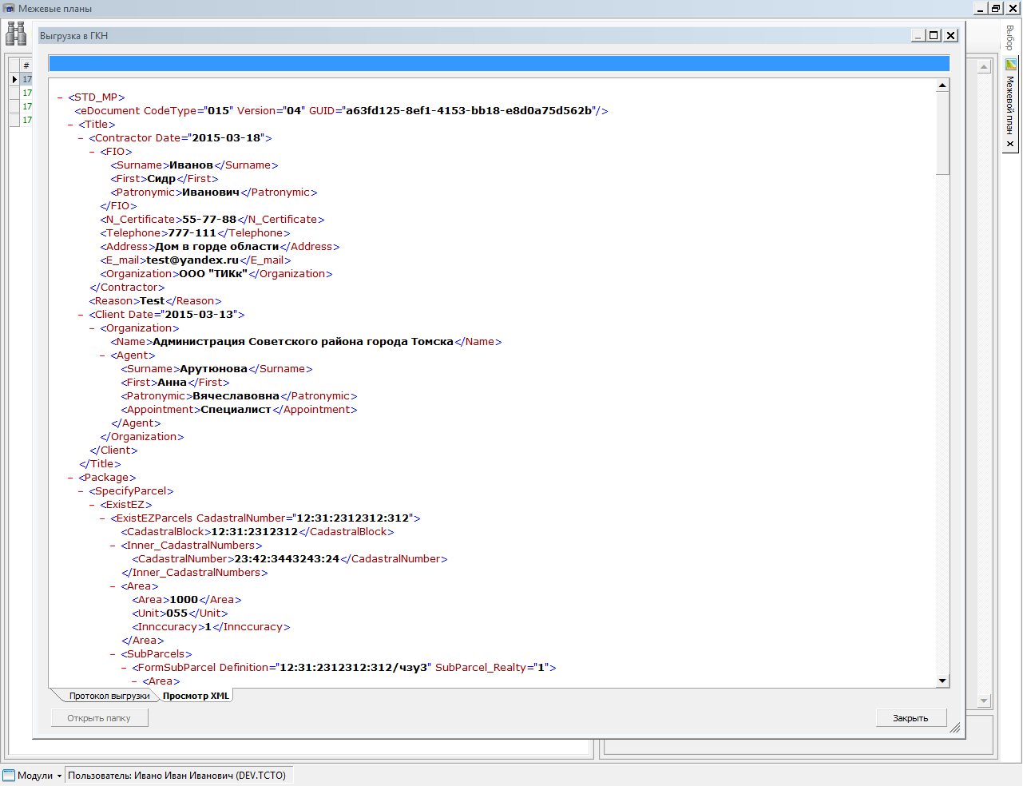The height and width of the screenshot is (786, 1023).
Task: Click the blue progress bar
Action: (498, 64)
